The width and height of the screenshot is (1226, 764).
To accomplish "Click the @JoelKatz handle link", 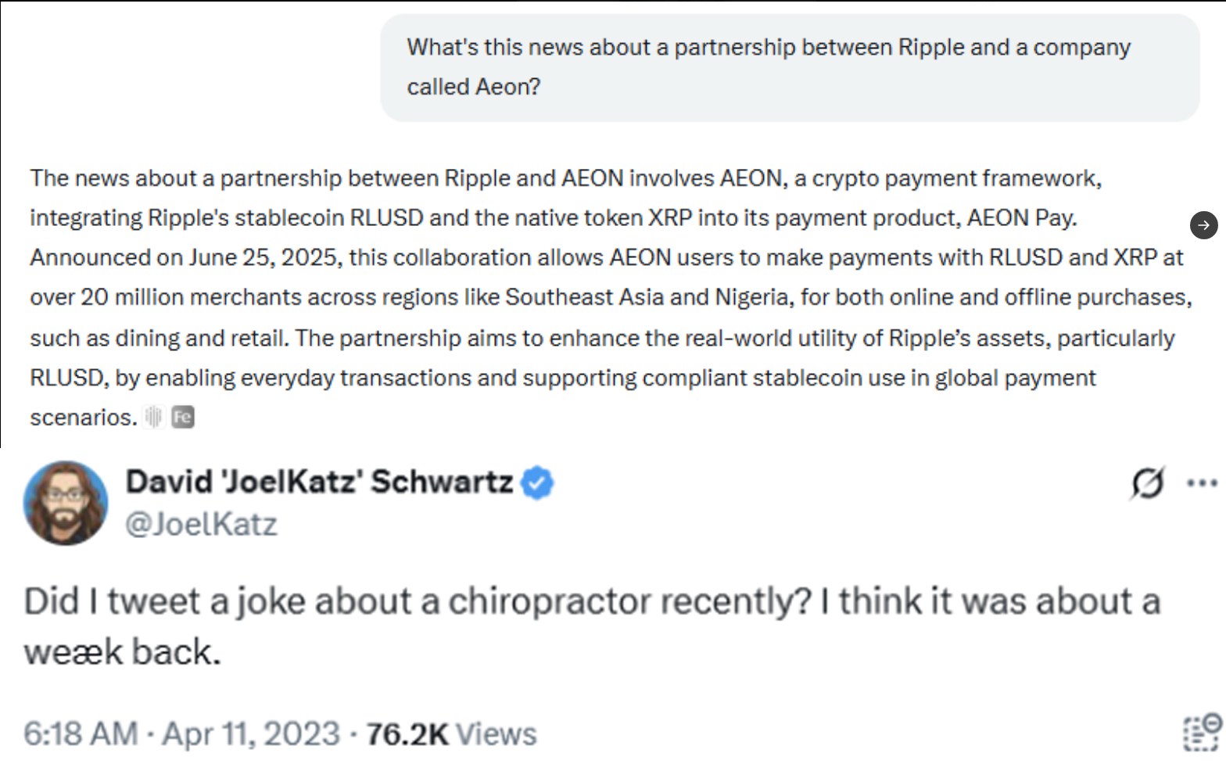I will 201,524.
